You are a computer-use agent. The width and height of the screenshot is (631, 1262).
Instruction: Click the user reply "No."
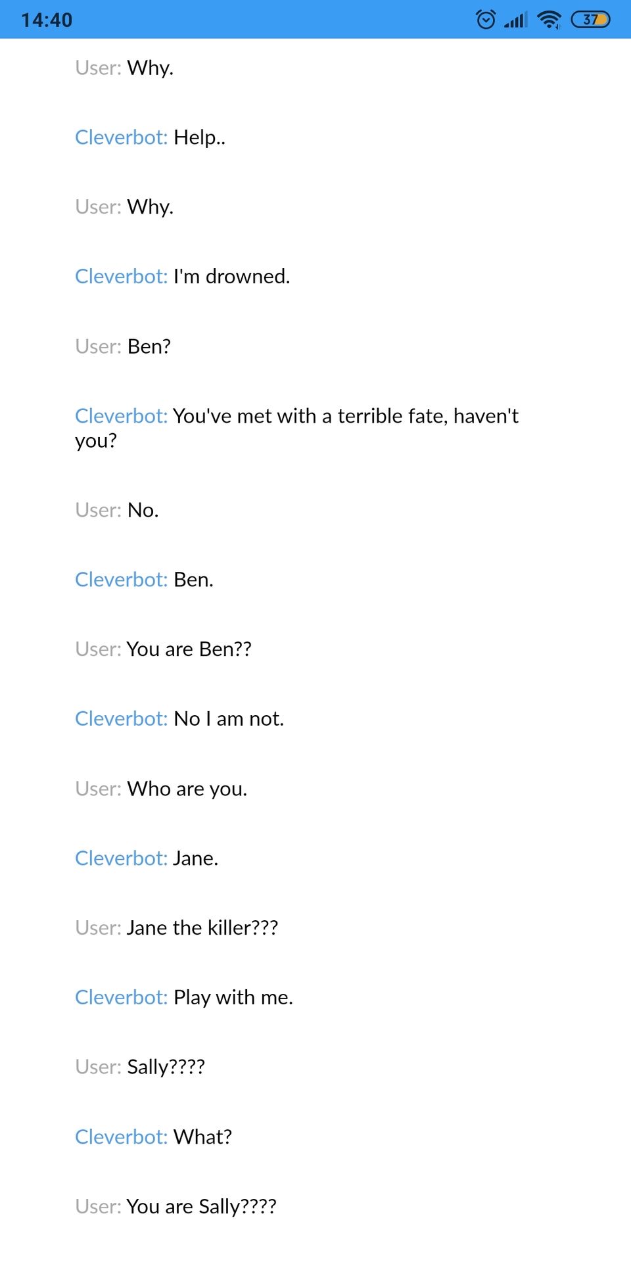[x=143, y=510]
